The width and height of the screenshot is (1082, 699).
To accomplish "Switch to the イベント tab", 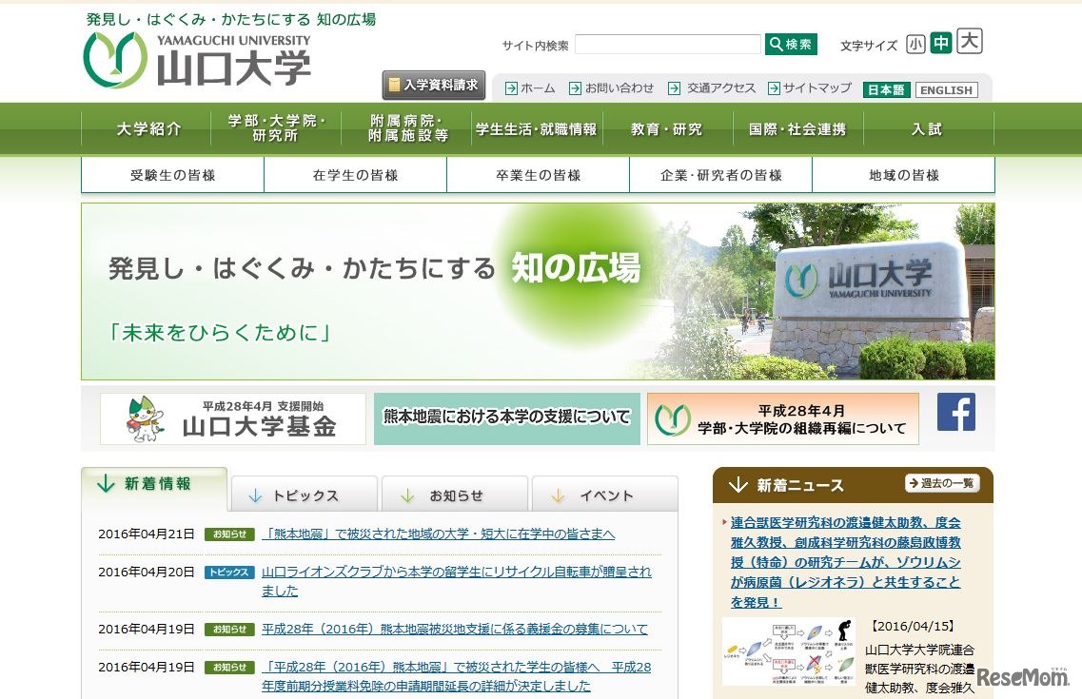I will pyautogui.click(x=604, y=494).
